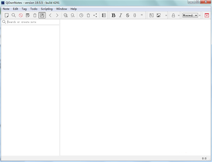Apply strikethrough formatting

click(x=128, y=15)
